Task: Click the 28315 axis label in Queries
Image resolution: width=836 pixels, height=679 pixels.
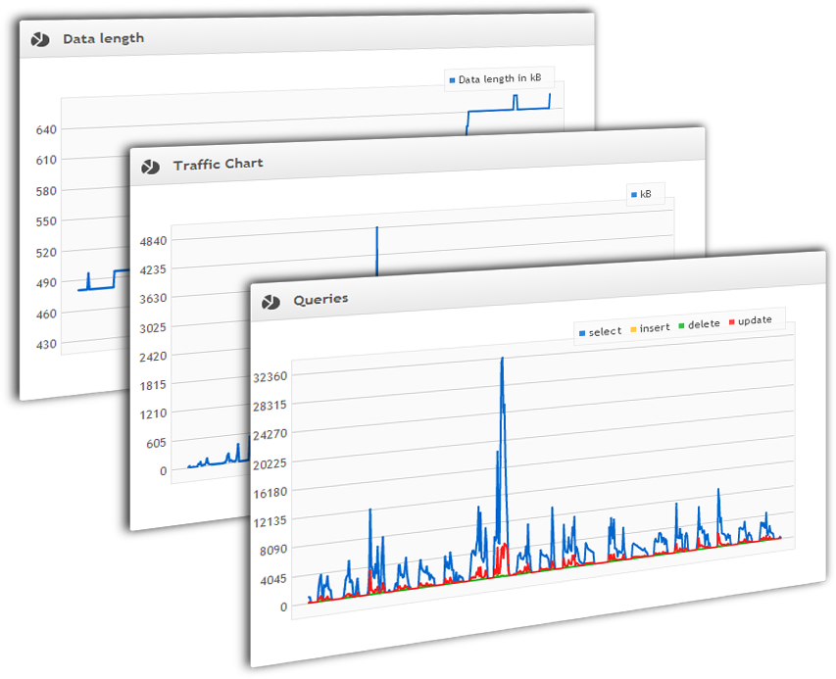Action: (x=270, y=406)
